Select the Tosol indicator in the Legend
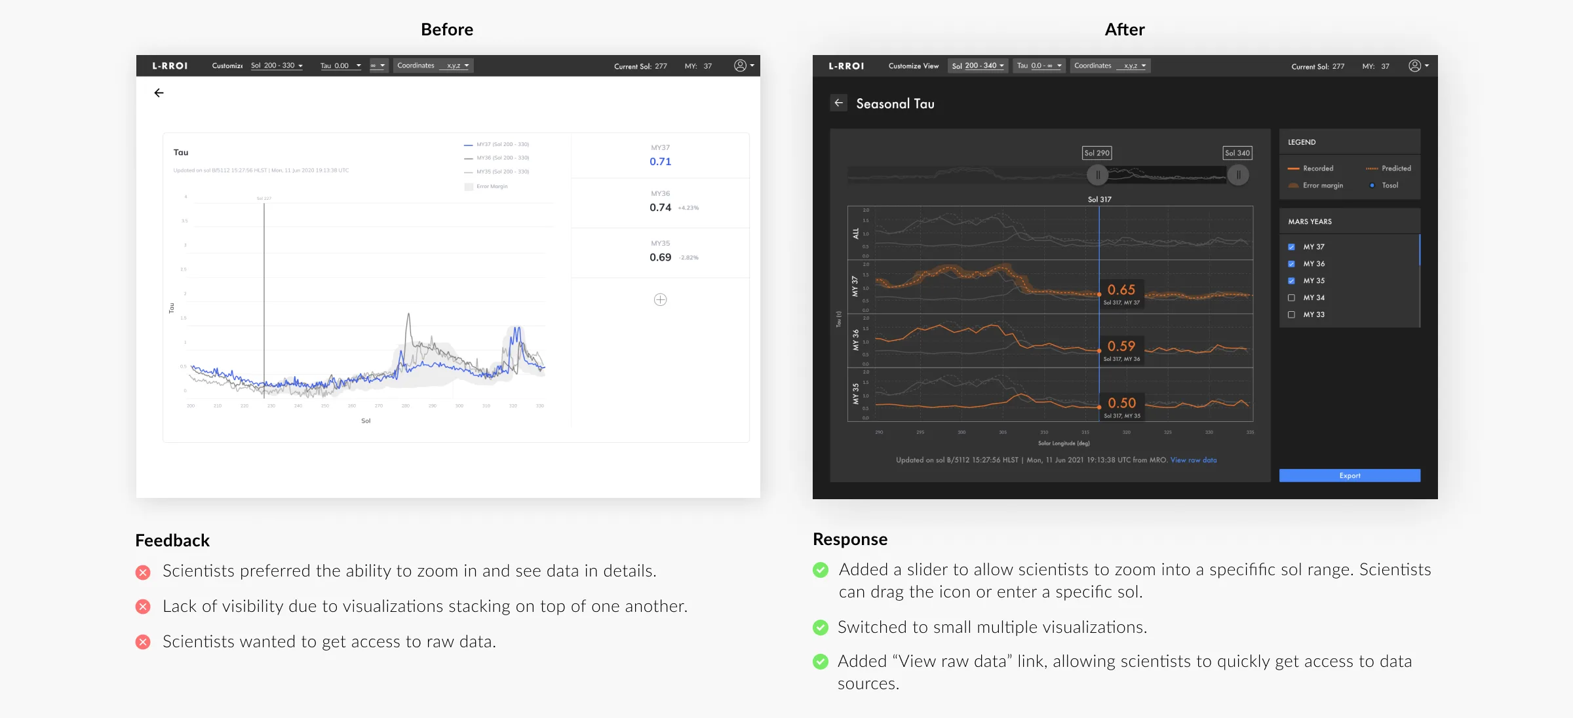The height and width of the screenshot is (718, 1573). click(x=1372, y=185)
